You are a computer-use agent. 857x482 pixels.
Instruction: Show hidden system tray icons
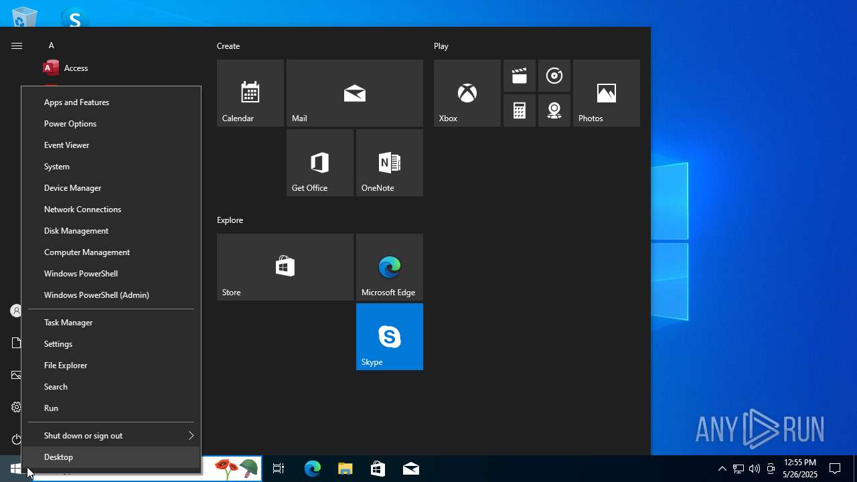[722, 469]
